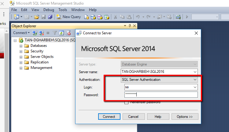This screenshot has height=132, width=229.
Task: Expand the Databases folder node
Action: pyautogui.click(x=21, y=46)
